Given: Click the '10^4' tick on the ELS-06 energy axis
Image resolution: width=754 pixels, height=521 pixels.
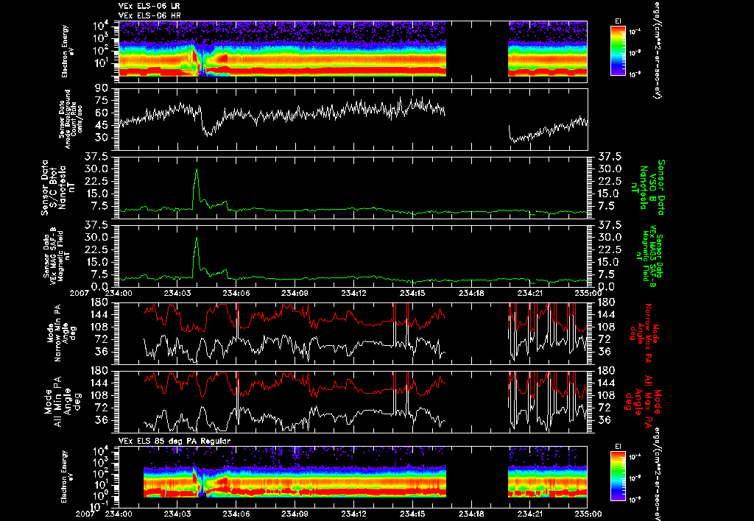Looking at the screenshot, I should click(102, 25).
